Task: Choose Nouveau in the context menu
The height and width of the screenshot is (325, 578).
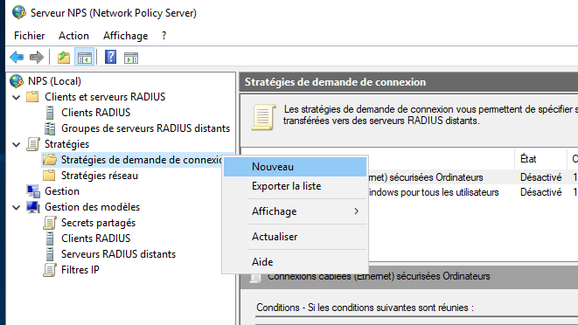Action: pyautogui.click(x=295, y=167)
